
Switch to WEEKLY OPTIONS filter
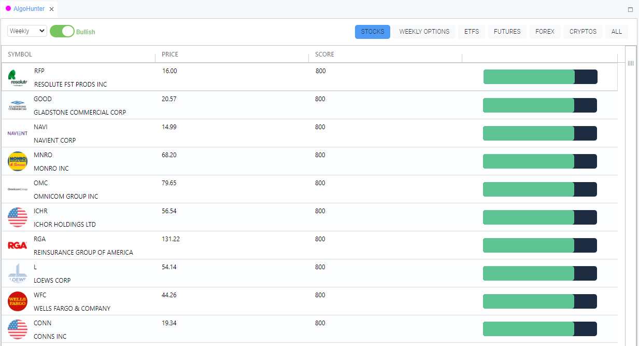coord(424,32)
